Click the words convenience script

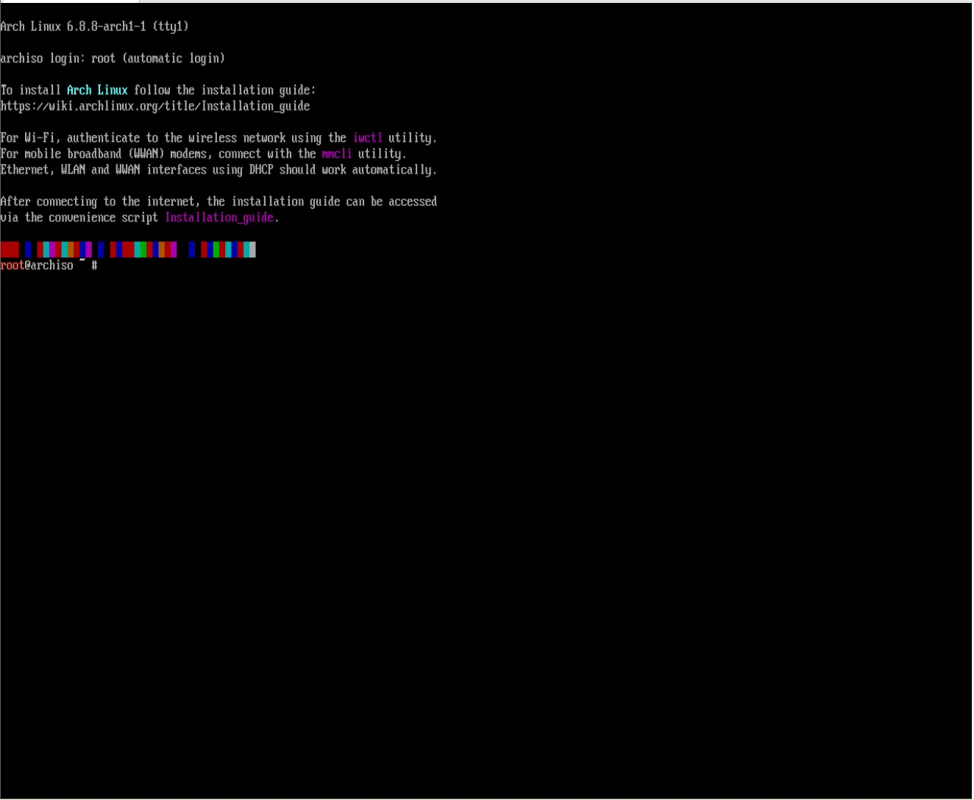click(x=103, y=218)
